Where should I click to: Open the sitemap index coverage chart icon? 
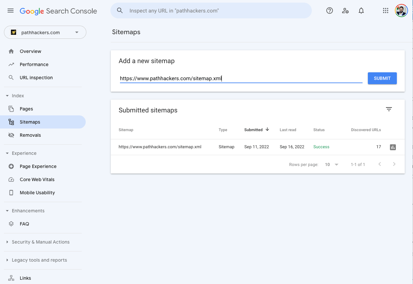click(x=393, y=147)
